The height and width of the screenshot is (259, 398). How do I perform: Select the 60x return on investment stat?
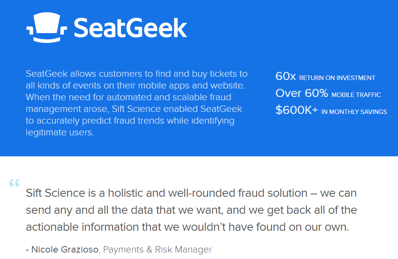pos(325,76)
